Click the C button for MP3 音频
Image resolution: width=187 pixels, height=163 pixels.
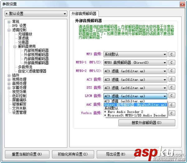point(172,54)
